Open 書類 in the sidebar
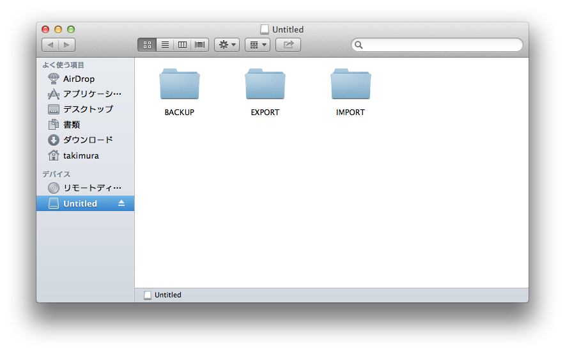Viewport: 565px width, 353px height. (x=86, y=125)
